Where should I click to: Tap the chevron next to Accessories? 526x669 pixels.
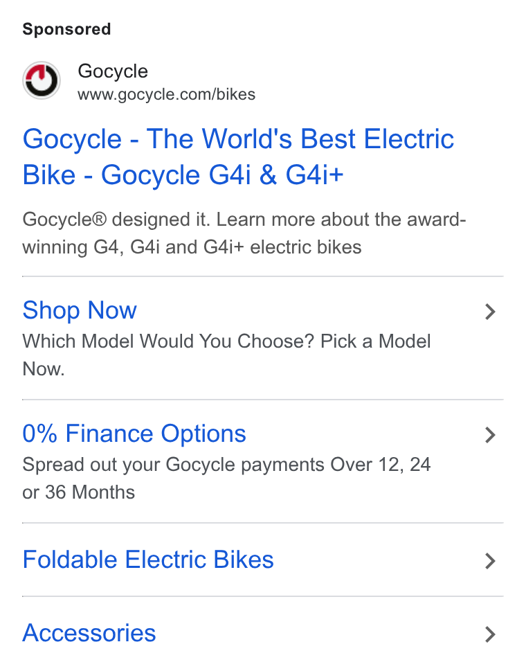pos(490,634)
